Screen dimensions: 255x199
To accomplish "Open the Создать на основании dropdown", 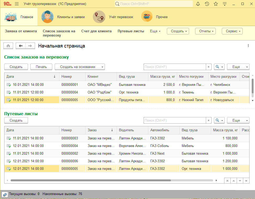I will [80, 67].
